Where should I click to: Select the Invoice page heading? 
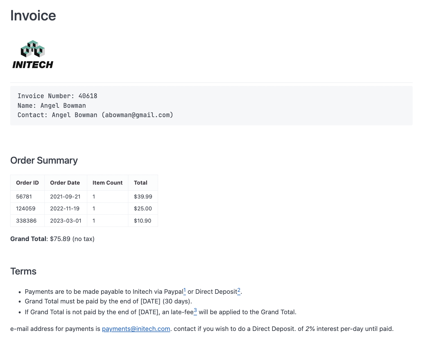pos(33,16)
